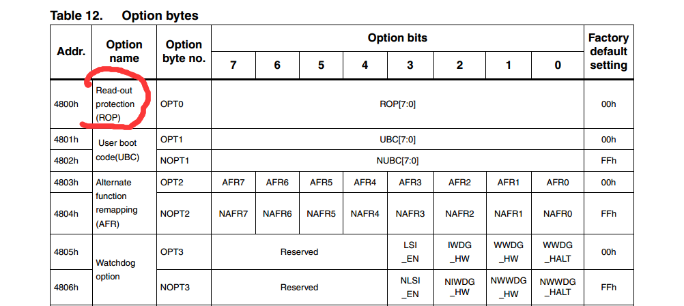Click the Factory default setting header
The height and width of the screenshot is (306, 684).
pos(608,52)
